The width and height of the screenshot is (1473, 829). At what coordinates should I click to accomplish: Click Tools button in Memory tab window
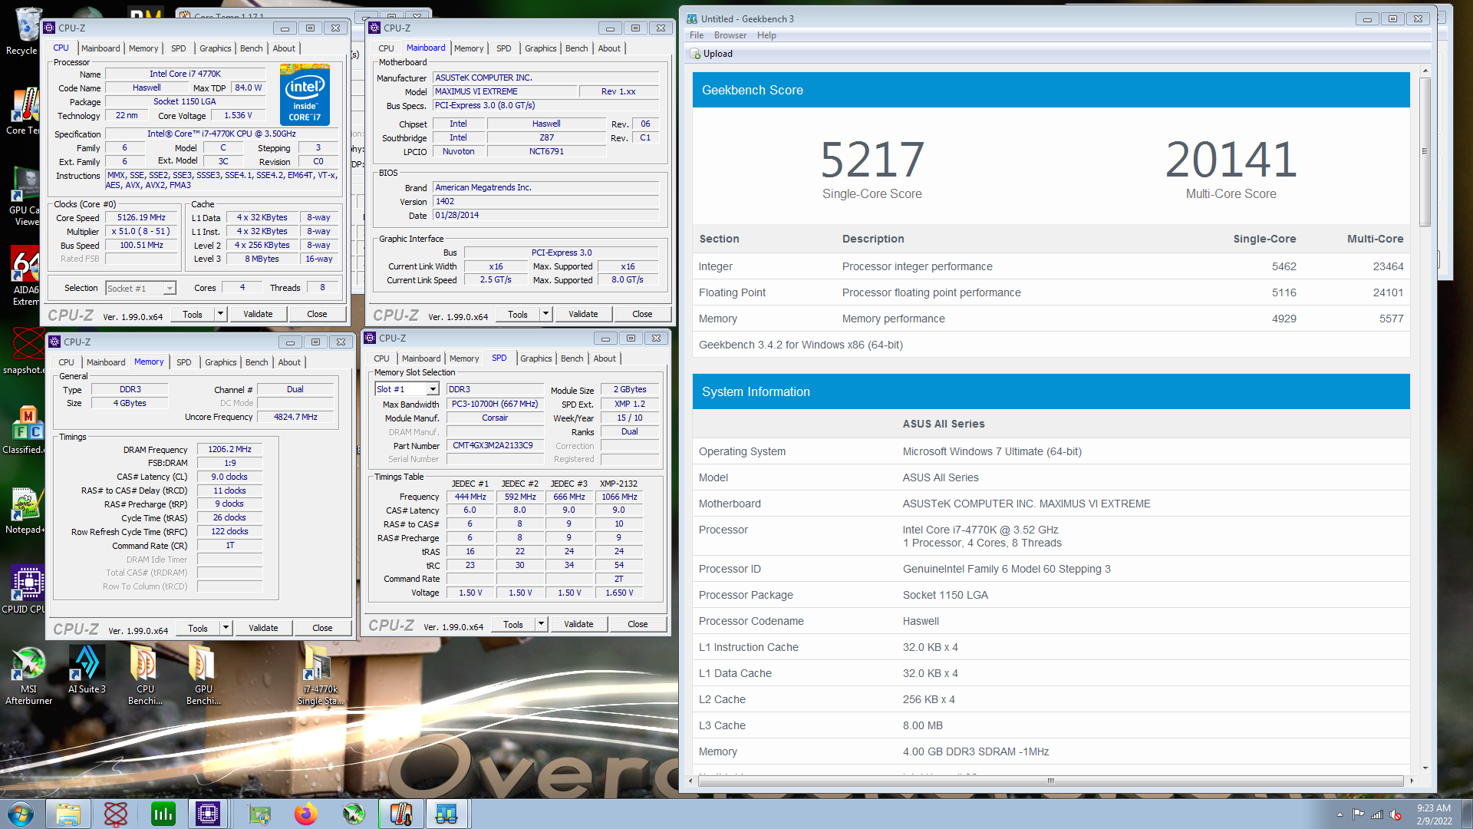click(198, 628)
